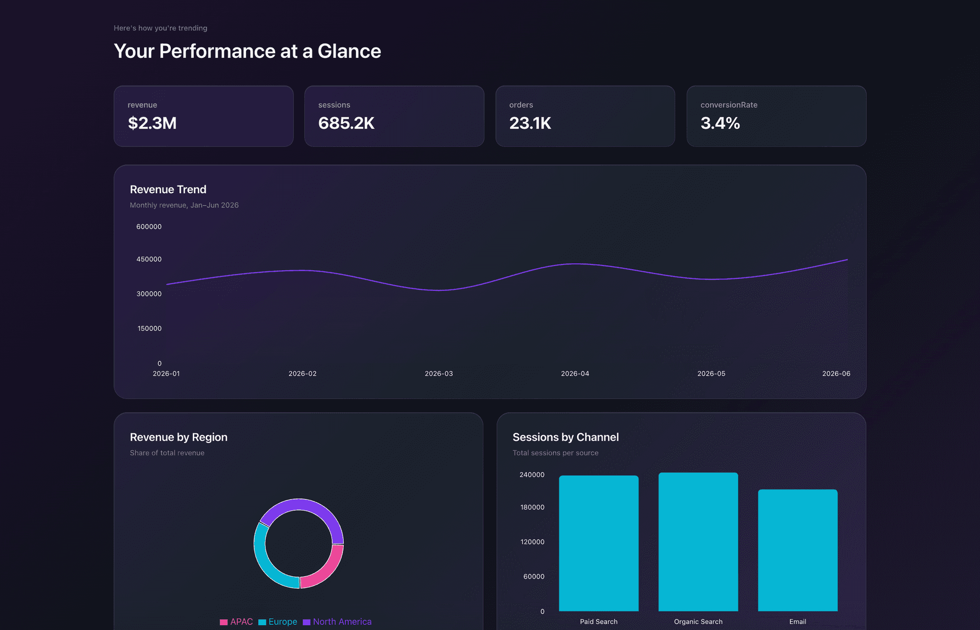980x630 pixels.
Task: Click the 2026-04 axis label
Action: pyautogui.click(x=575, y=374)
